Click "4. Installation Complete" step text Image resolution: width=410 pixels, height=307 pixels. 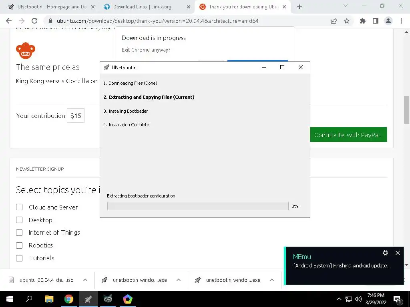(126, 125)
